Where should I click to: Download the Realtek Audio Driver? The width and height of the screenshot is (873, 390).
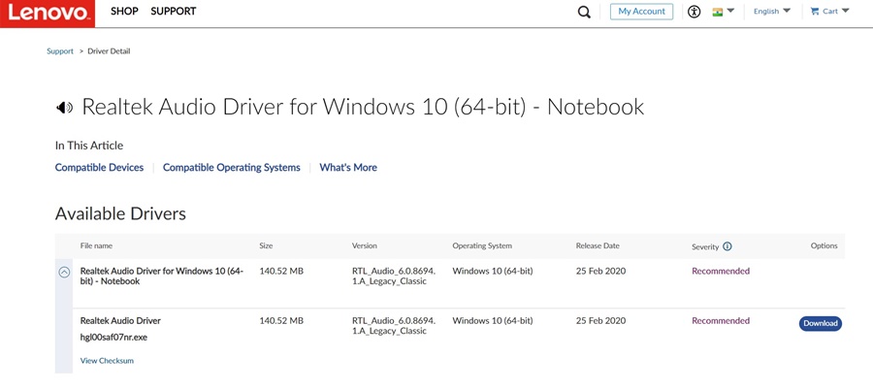click(x=820, y=323)
